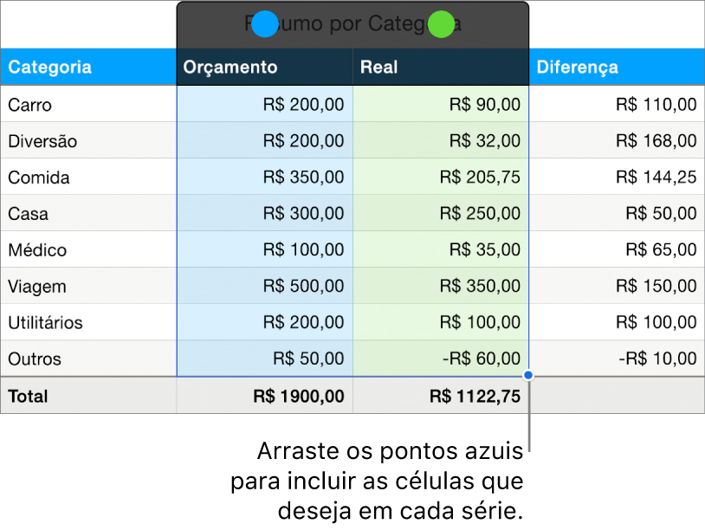Click the Resumo por Categoria chart title

point(352,24)
